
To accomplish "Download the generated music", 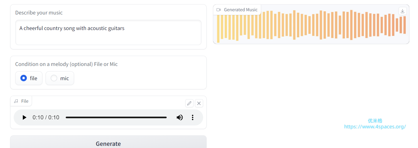I will point(402,11).
